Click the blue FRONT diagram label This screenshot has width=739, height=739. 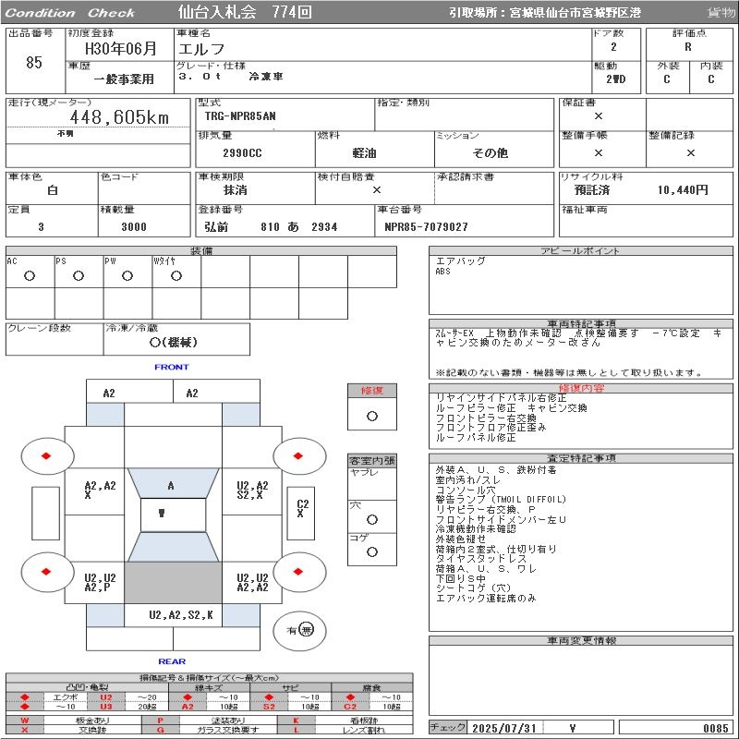(x=172, y=367)
